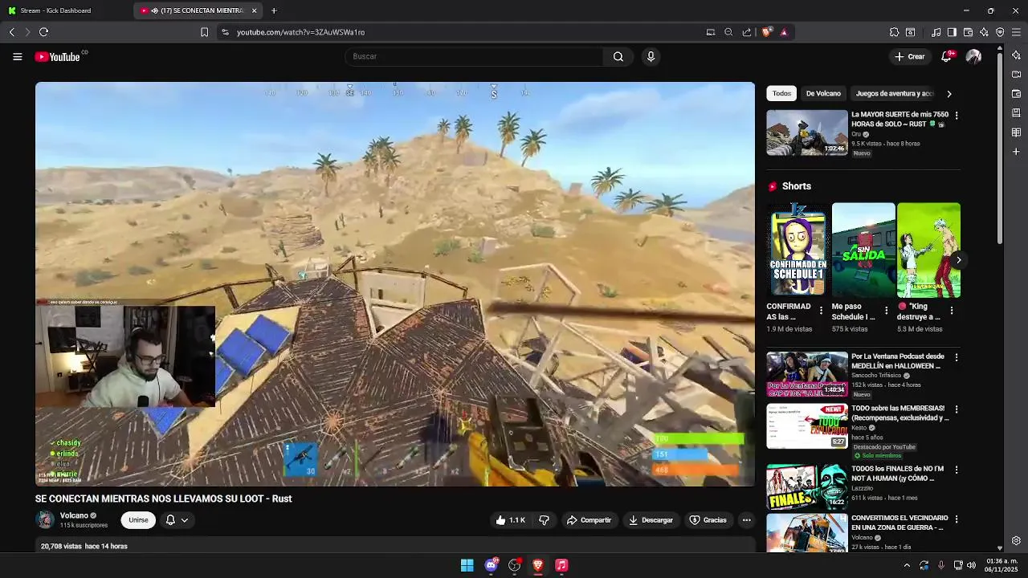The height and width of the screenshot is (578, 1028).
Task: Reload the page
Action: point(43,32)
